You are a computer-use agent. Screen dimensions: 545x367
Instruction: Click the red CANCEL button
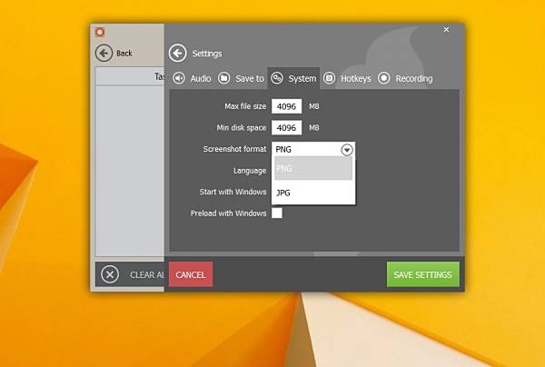point(191,274)
